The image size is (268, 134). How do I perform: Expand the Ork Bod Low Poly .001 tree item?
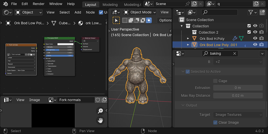click(188, 45)
